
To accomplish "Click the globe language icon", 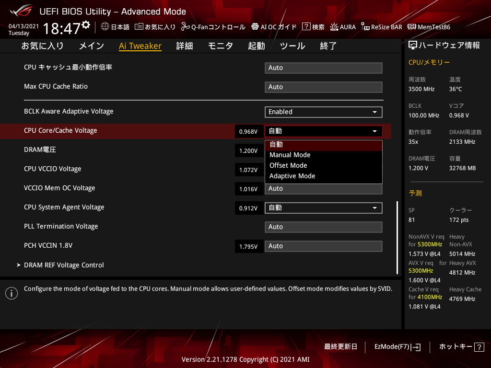I will pos(105,27).
